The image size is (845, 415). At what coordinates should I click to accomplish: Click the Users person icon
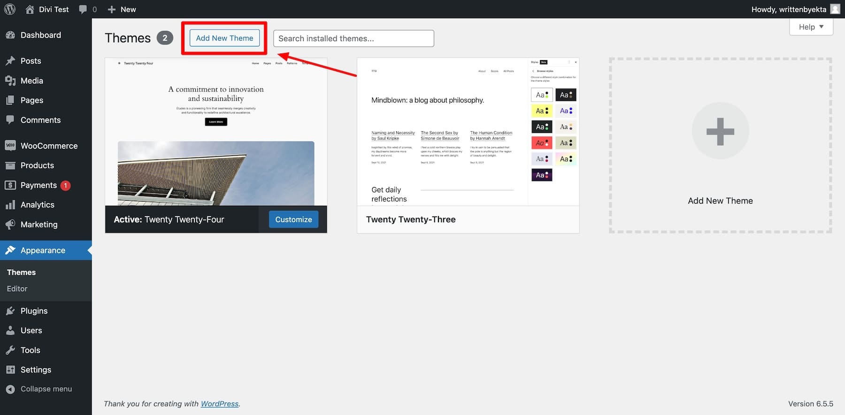(10, 331)
